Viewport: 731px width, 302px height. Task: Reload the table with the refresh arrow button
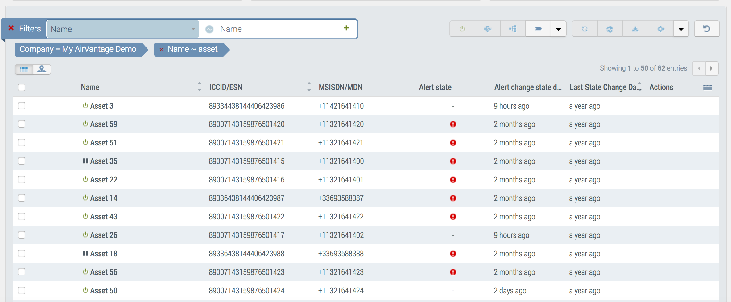[706, 29]
